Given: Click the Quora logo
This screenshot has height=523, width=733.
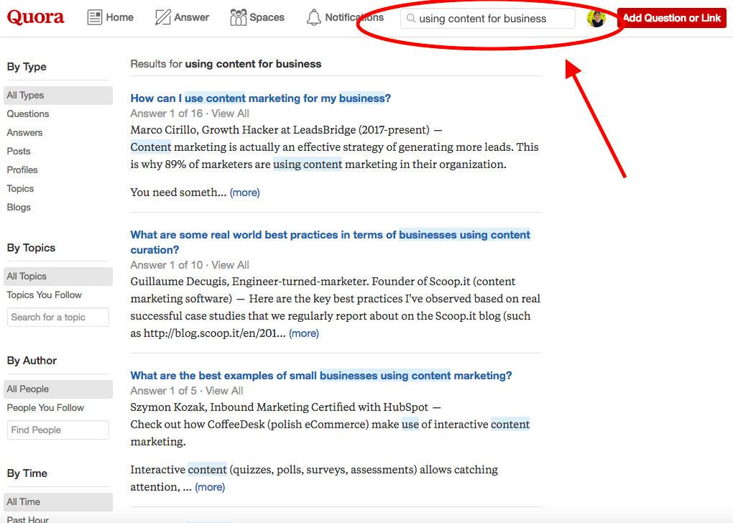Looking at the screenshot, I should pos(35,18).
